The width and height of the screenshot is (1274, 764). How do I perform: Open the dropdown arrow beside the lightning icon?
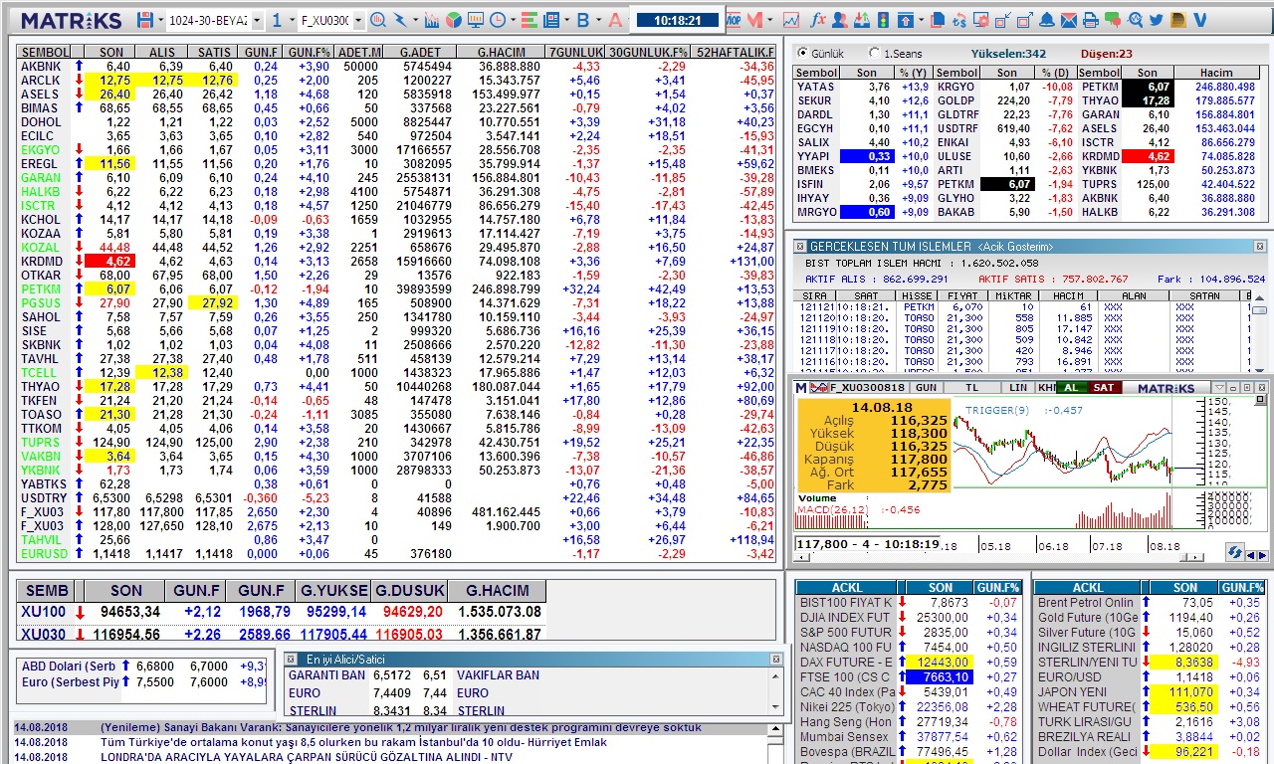coord(414,20)
